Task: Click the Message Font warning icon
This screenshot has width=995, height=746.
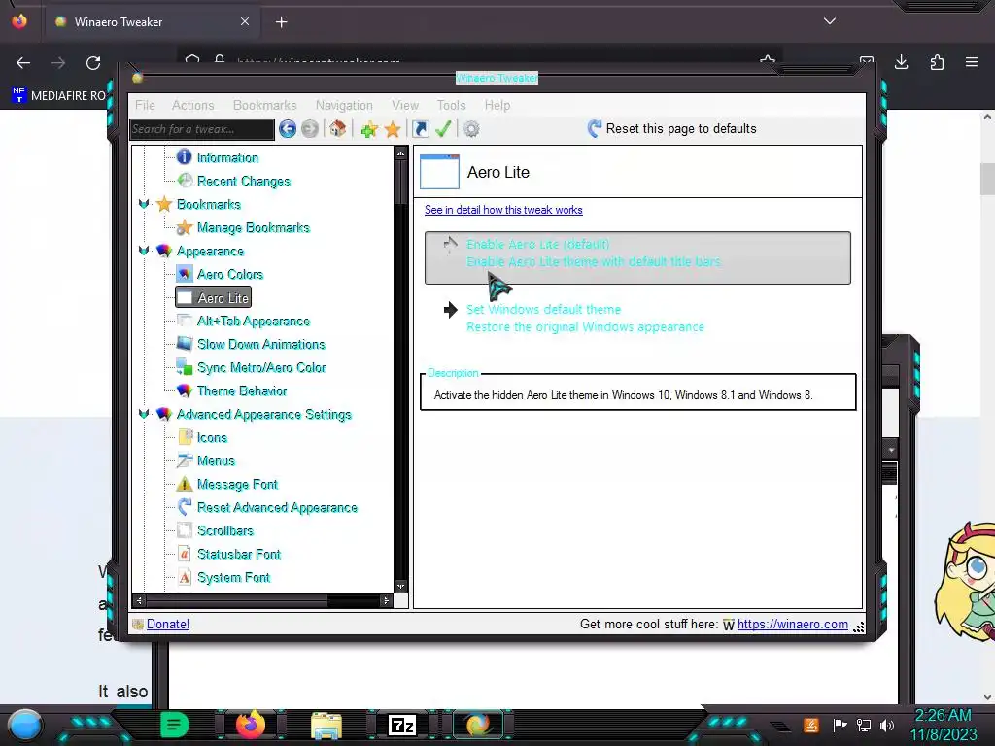Action: pyautogui.click(x=185, y=484)
